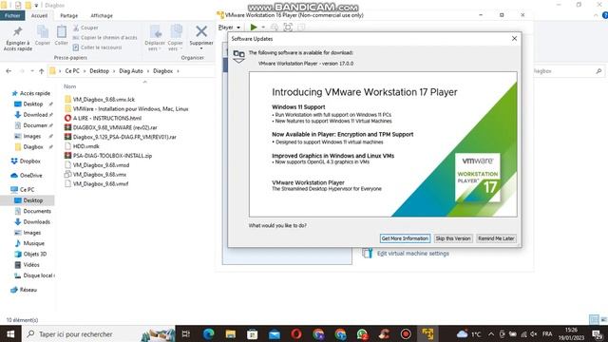The width and height of the screenshot is (608, 342).
Task: Open the dropdown arrow beside the green Play button
Action: (263, 28)
